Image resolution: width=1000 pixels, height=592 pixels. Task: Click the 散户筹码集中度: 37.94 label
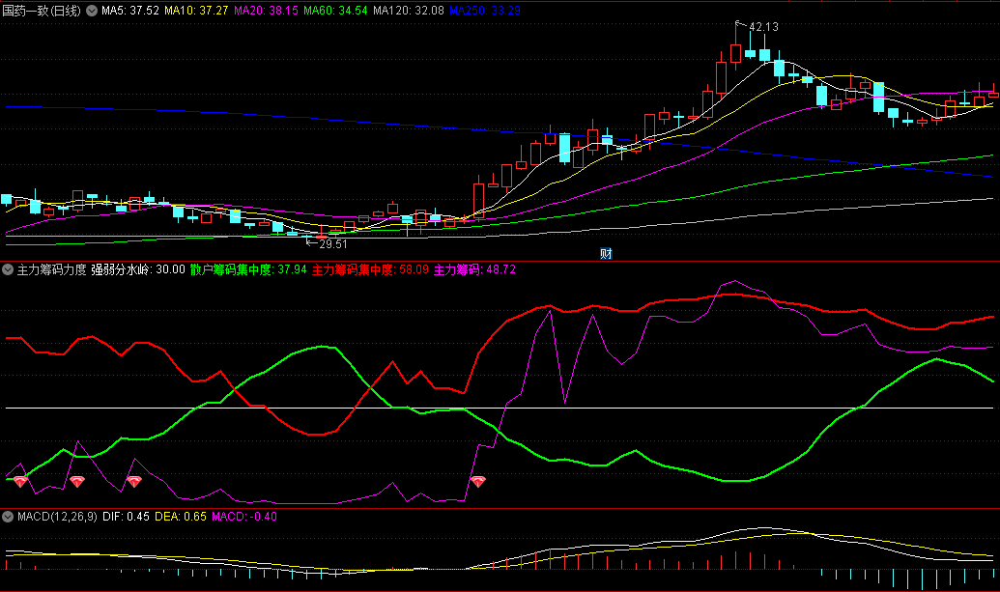[248, 269]
